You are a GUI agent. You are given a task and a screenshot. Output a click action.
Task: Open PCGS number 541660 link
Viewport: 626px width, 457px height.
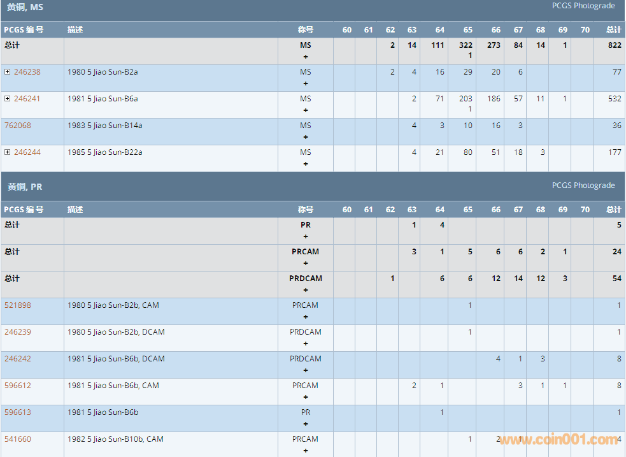point(18,439)
